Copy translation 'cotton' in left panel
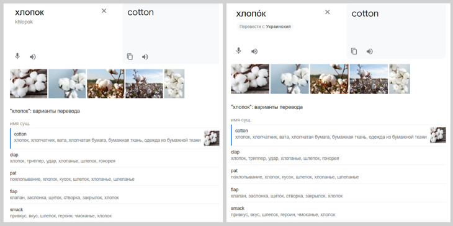453x226 pixels. tap(130, 56)
